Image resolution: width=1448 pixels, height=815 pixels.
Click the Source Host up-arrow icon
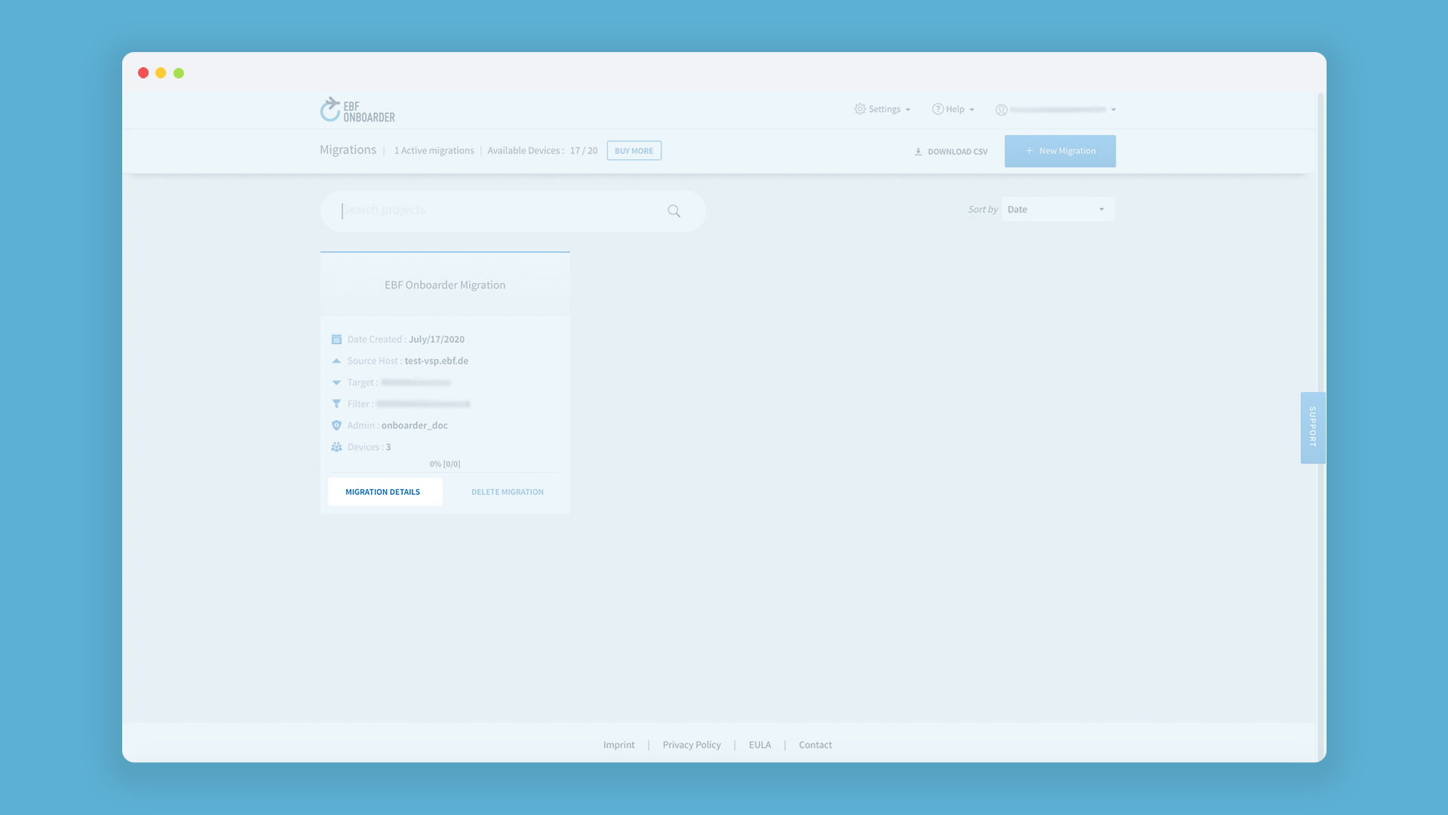click(336, 361)
